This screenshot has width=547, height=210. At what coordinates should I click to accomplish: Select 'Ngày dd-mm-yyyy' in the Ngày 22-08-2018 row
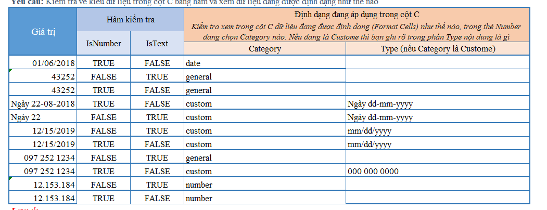[438, 103]
